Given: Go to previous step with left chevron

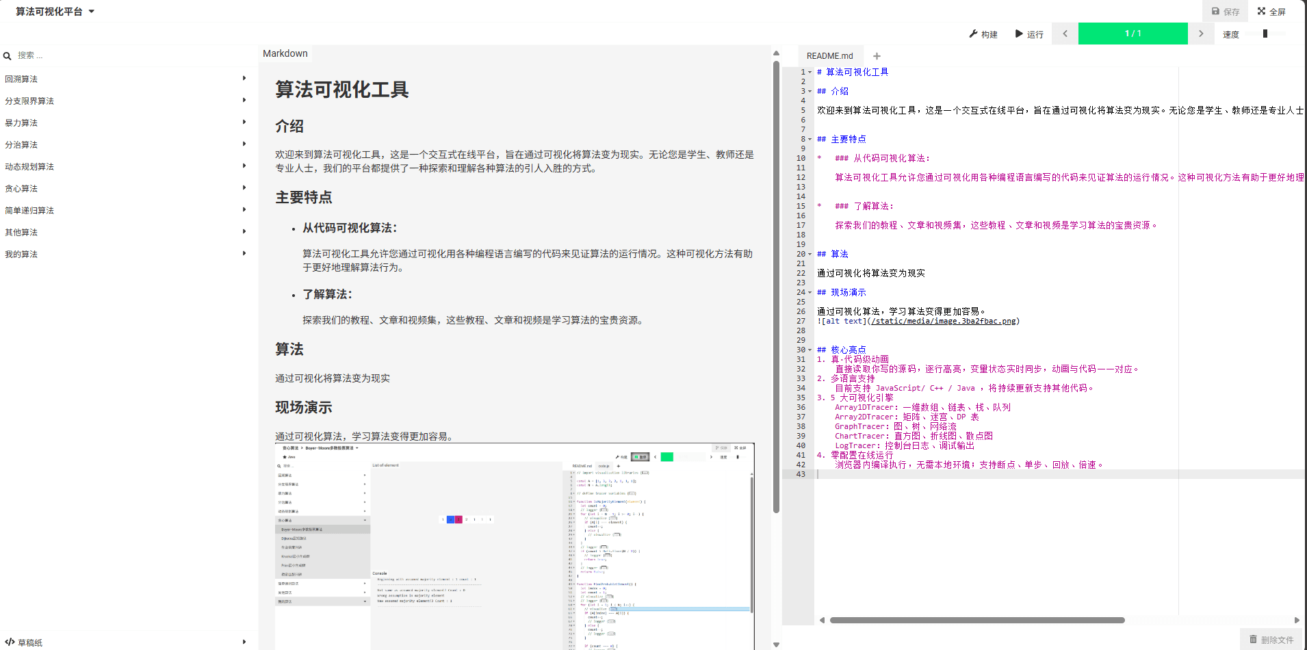Looking at the screenshot, I should [x=1065, y=34].
